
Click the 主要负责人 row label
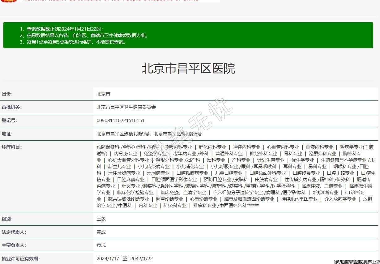(x=14, y=245)
